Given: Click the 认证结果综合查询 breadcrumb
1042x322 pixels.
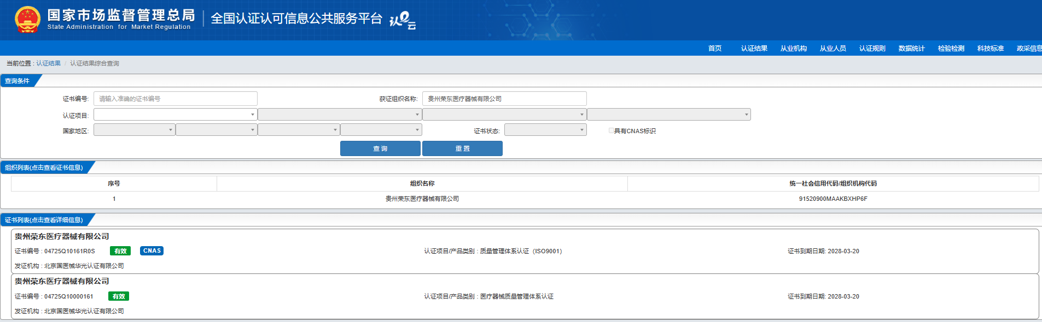Looking at the screenshot, I should tap(95, 63).
